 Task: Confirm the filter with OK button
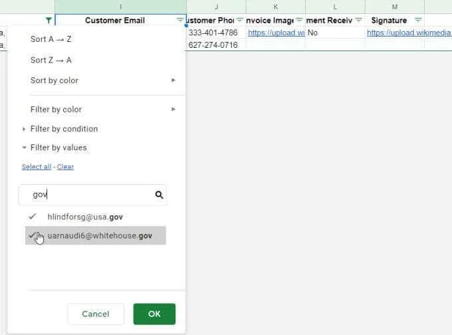click(x=154, y=314)
